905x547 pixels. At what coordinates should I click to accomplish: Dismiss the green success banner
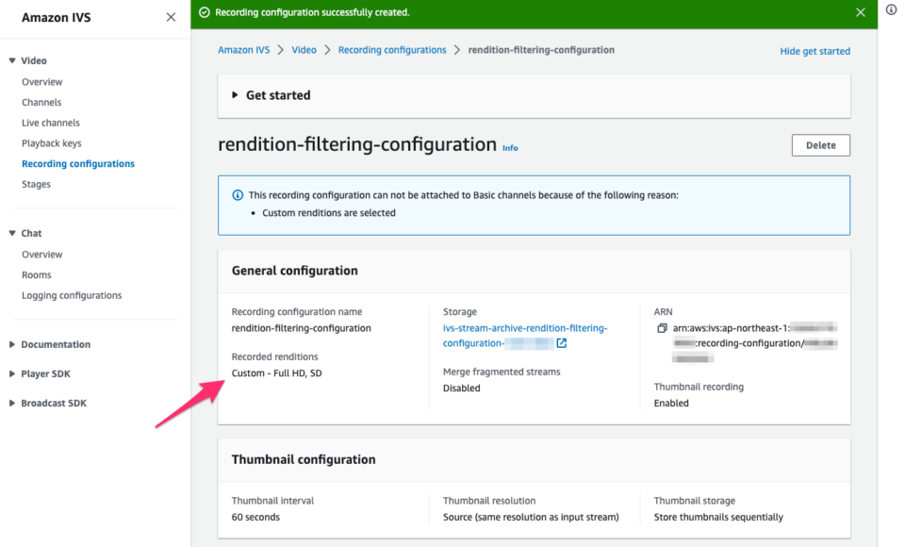coord(861,12)
